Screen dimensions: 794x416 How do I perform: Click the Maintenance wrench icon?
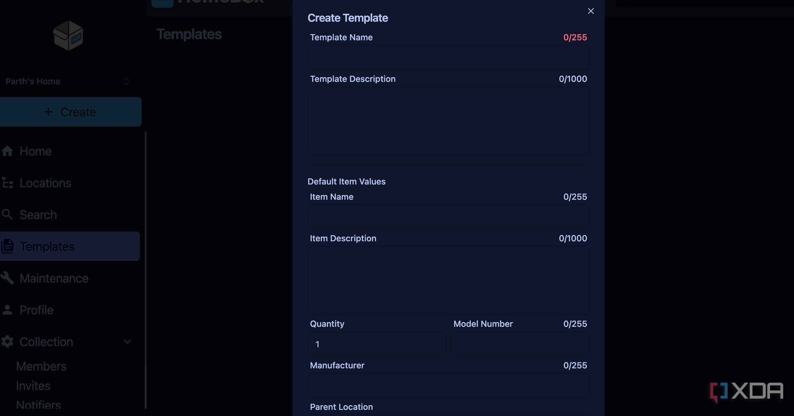pyautogui.click(x=7, y=278)
